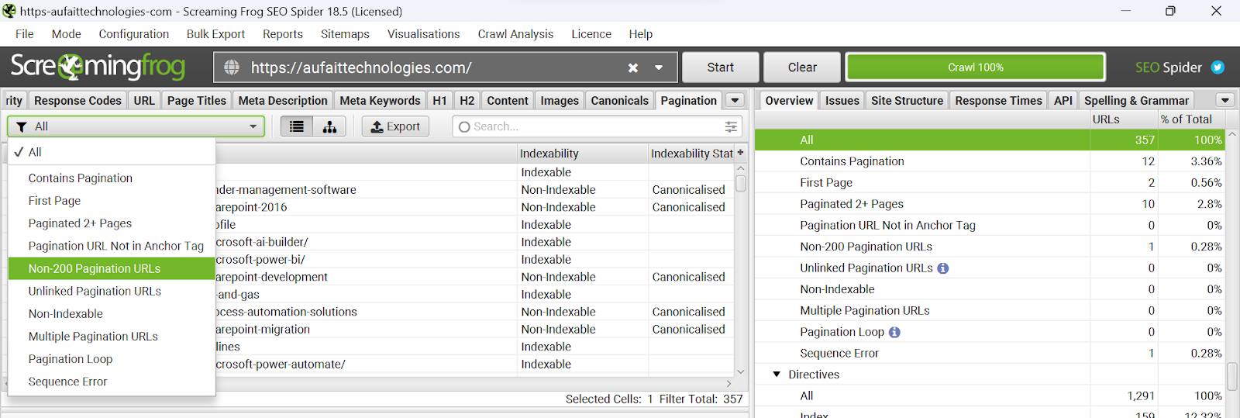
Task: Click the funnel filter icon
Action: [x=22, y=126]
